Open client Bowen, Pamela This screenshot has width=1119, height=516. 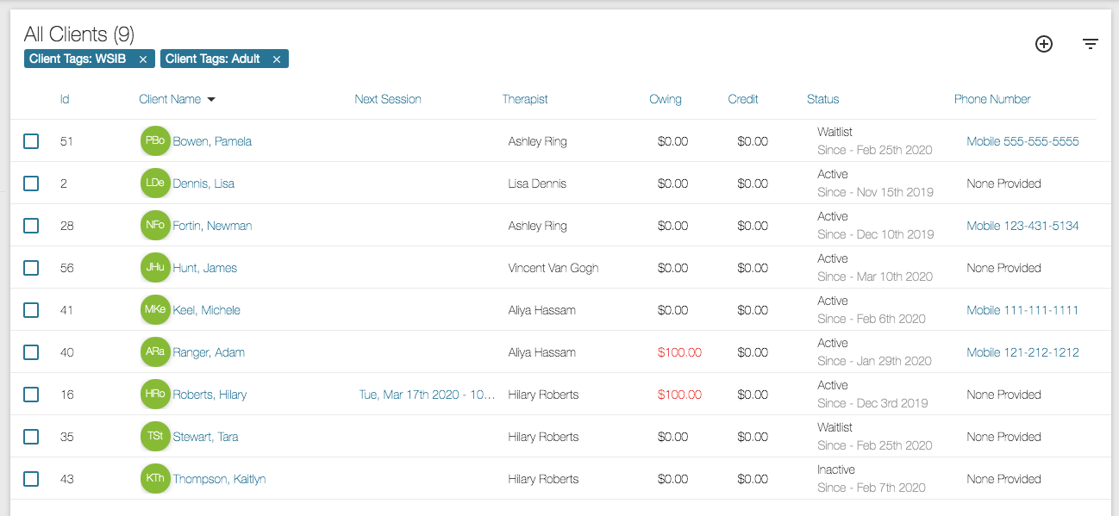(x=212, y=141)
